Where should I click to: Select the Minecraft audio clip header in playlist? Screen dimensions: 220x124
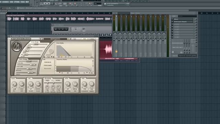[x=59, y=15]
